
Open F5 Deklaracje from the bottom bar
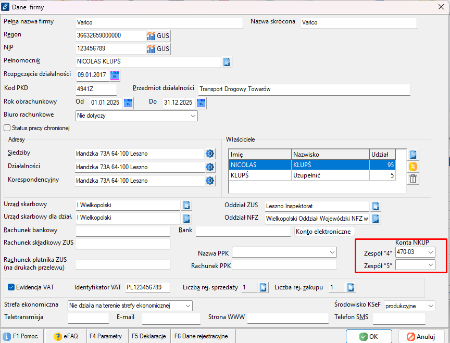(x=148, y=336)
